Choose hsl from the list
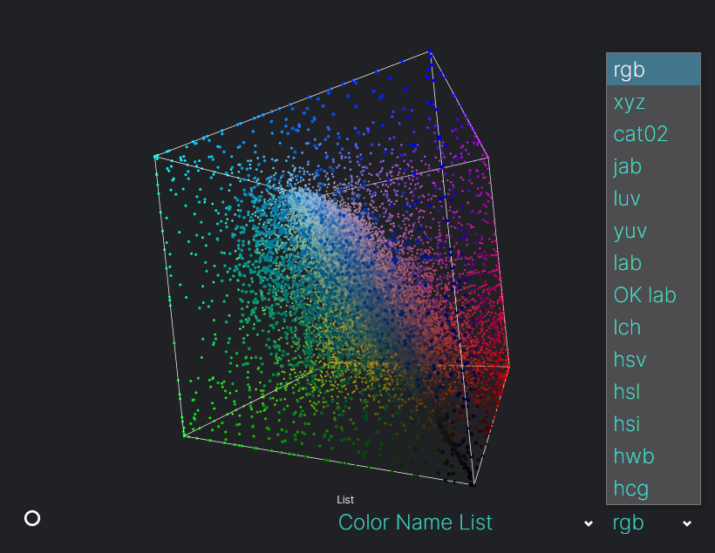 tap(653, 392)
